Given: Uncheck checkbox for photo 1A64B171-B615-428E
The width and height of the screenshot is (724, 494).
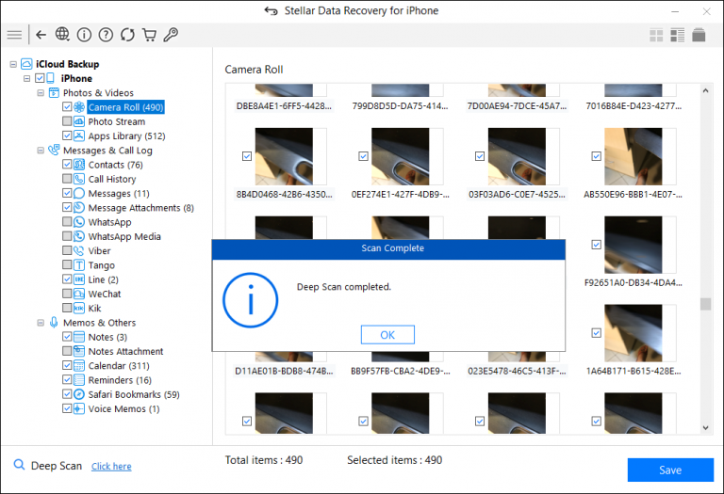Looking at the screenshot, I should (596, 333).
